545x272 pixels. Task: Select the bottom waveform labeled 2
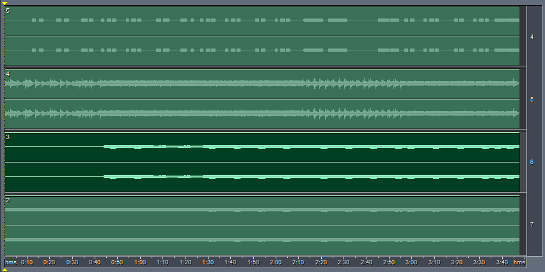tap(262, 225)
